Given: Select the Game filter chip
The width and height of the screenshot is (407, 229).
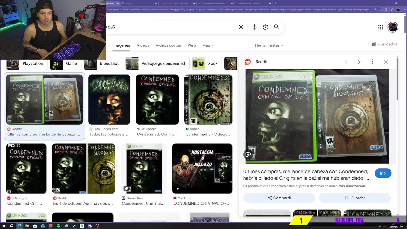Looking at the screenshot, I should [65, 63].
